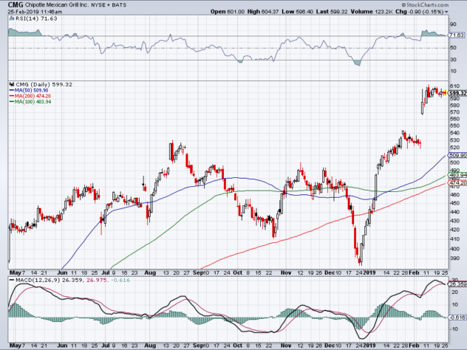Click the 26.359 MACD tag on right axis

[x=458, y=284]
